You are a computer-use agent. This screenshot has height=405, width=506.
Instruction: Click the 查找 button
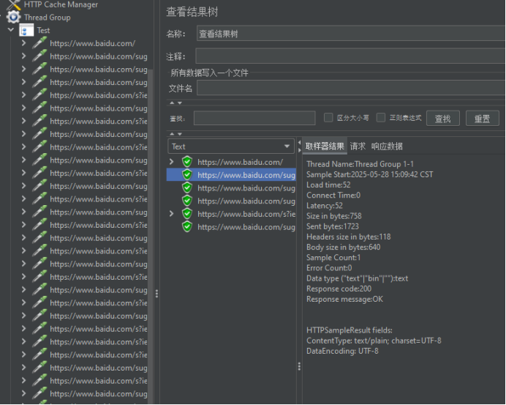click(x=443, y=119)
